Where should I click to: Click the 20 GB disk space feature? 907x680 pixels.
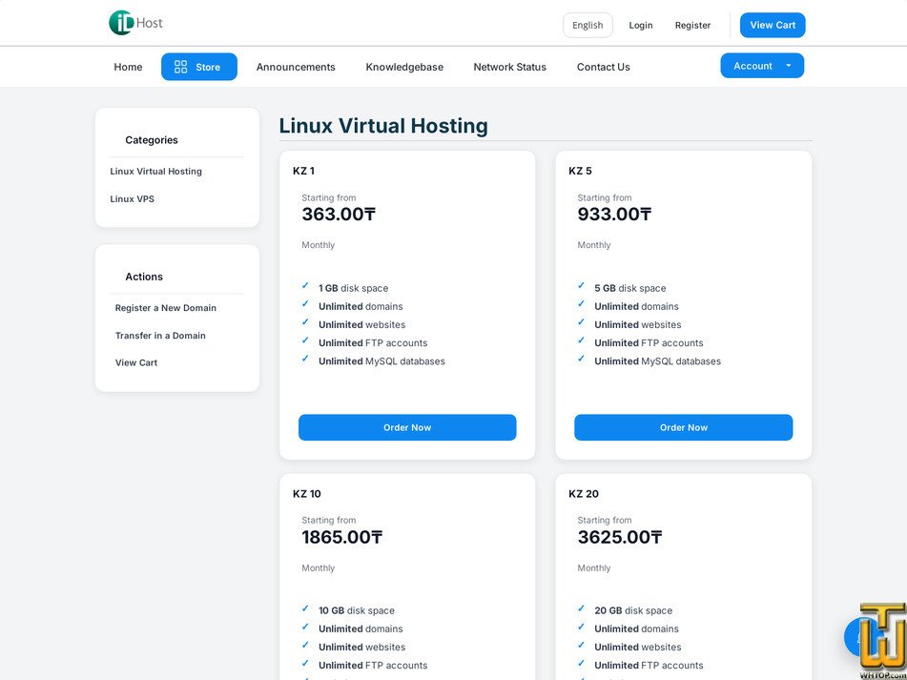(633, 610)
